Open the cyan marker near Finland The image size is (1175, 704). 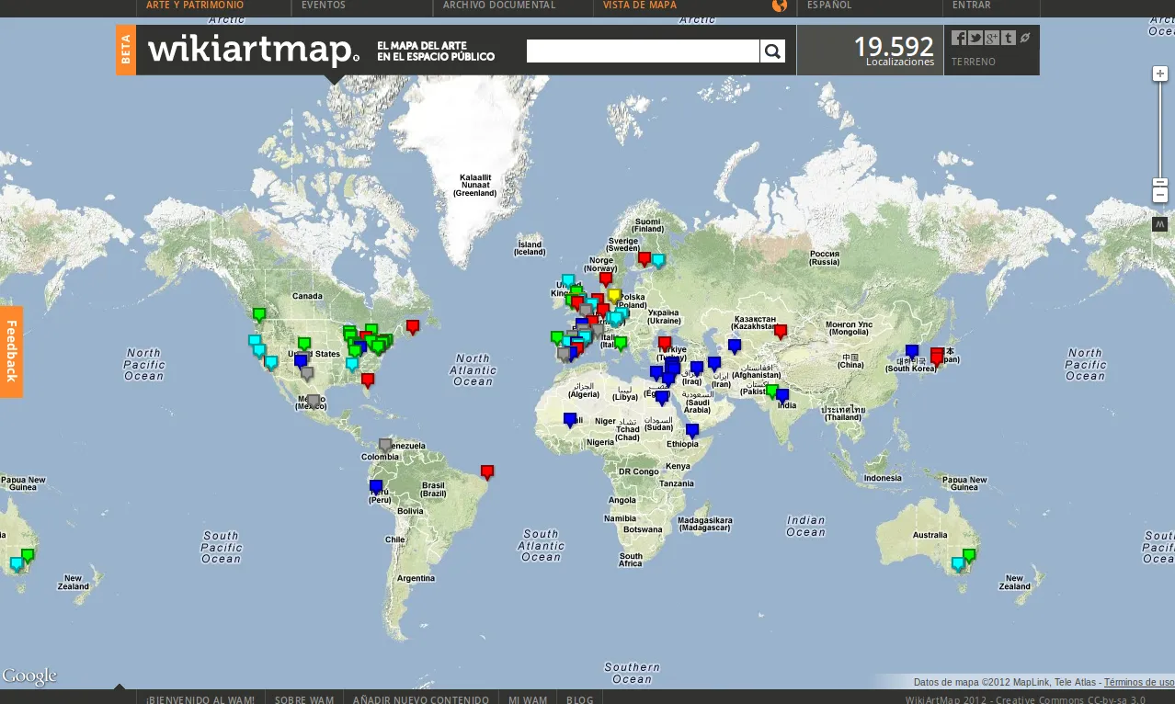coord(658,261)
